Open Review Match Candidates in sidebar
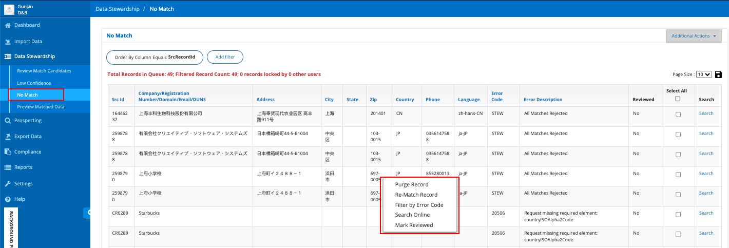729x248 pixels. 44,71
